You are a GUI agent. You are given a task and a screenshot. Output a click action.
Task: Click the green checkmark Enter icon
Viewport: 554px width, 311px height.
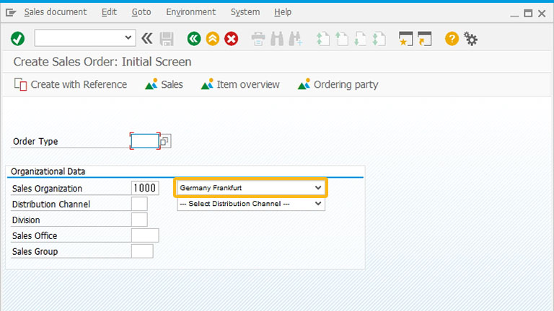(17, 38)
